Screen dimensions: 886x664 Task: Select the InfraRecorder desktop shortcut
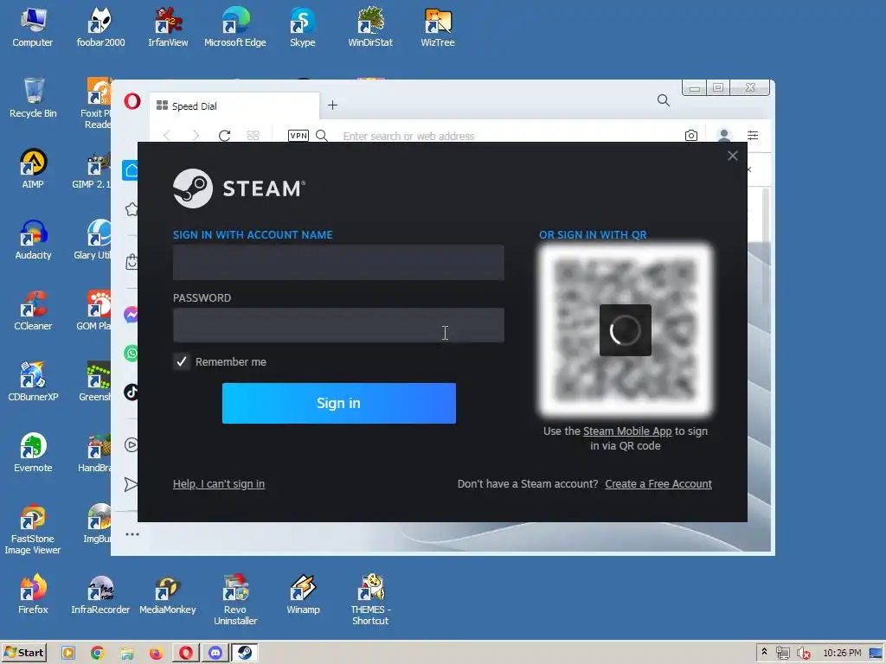100,594
